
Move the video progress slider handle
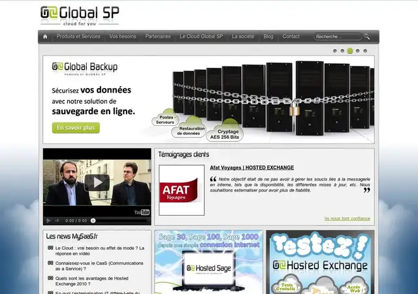[93, 220]
